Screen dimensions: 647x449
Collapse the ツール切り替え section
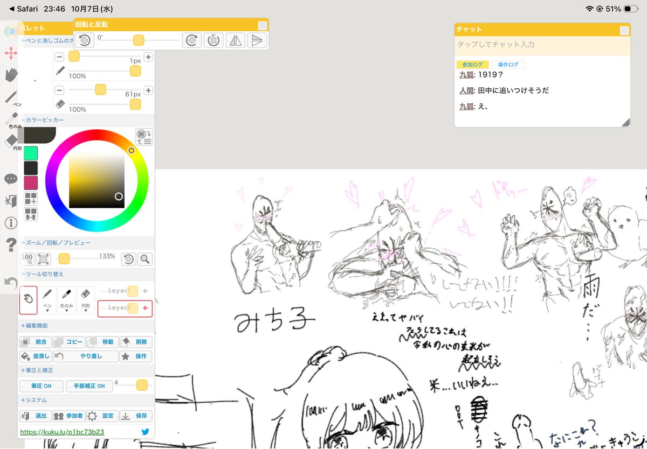tap(43, 274)
